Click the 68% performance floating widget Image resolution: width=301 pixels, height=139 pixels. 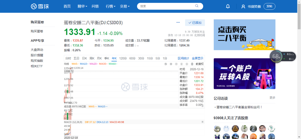[276, 56]
